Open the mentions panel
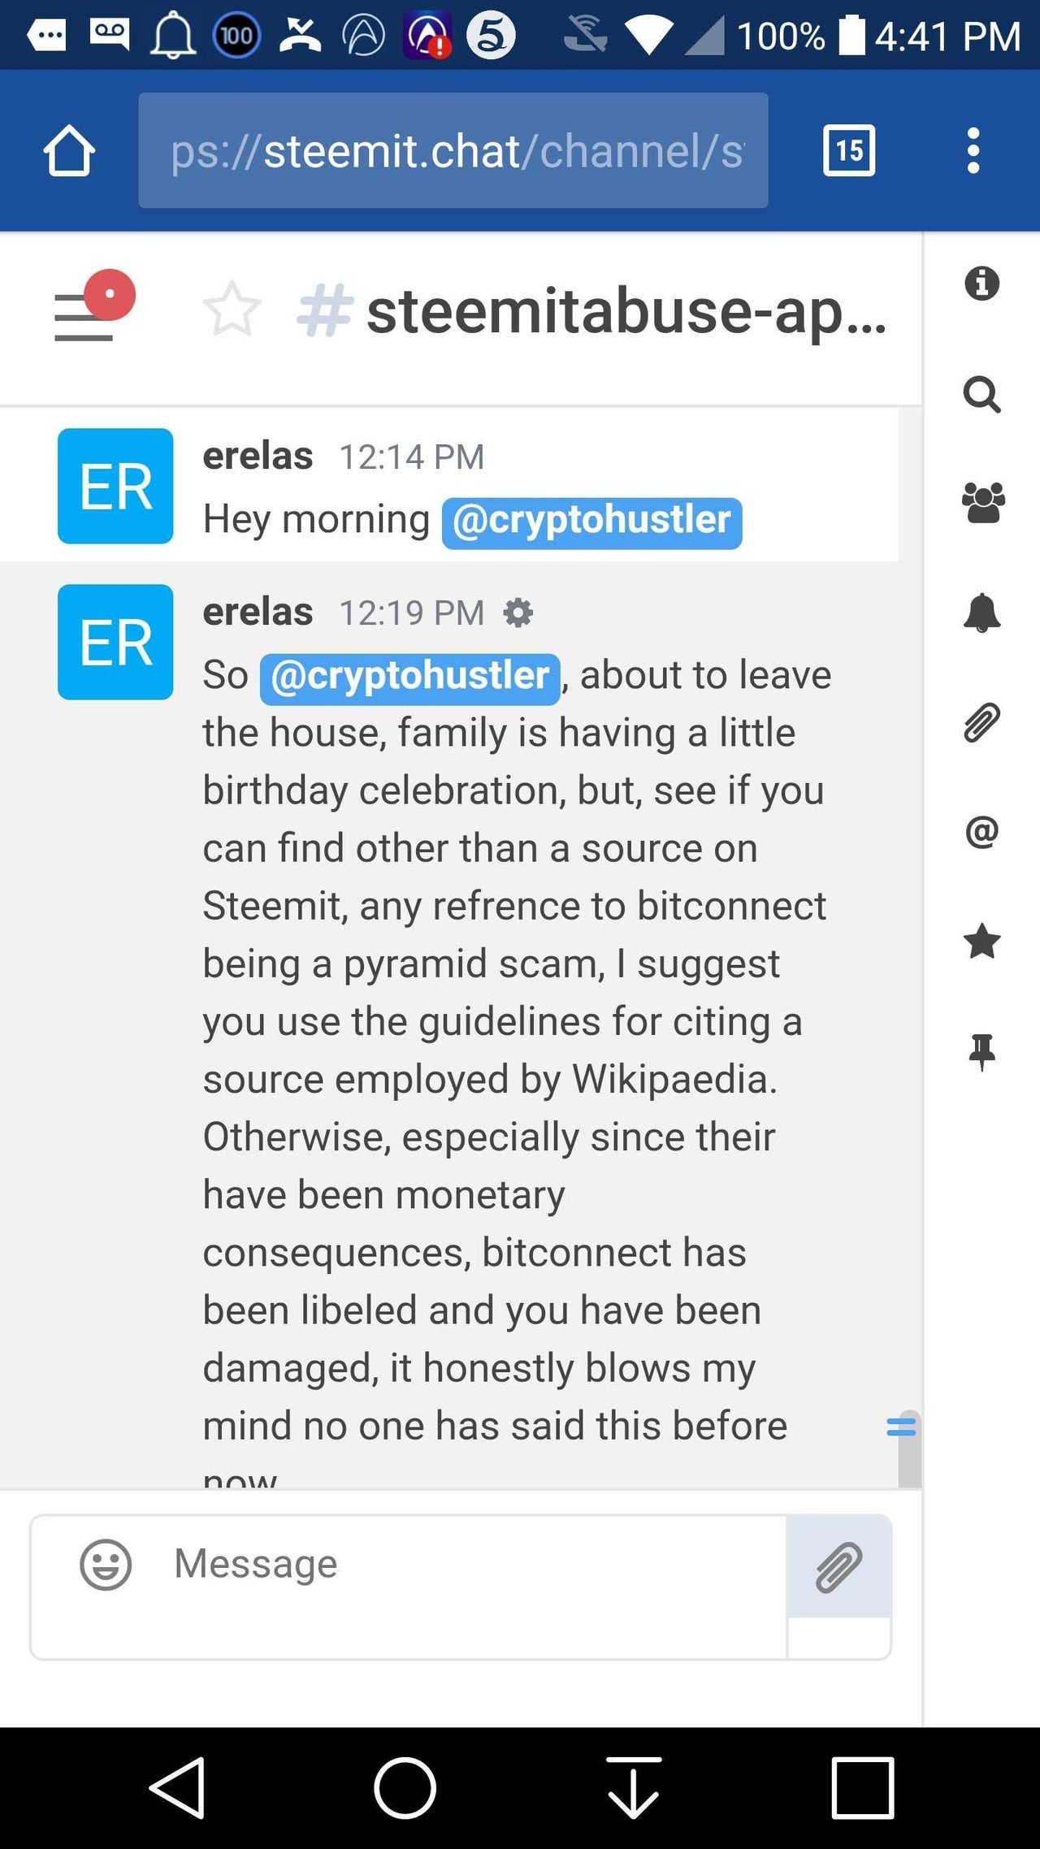The height and width of the screenshot is (1849, 1040). point(981,832)
